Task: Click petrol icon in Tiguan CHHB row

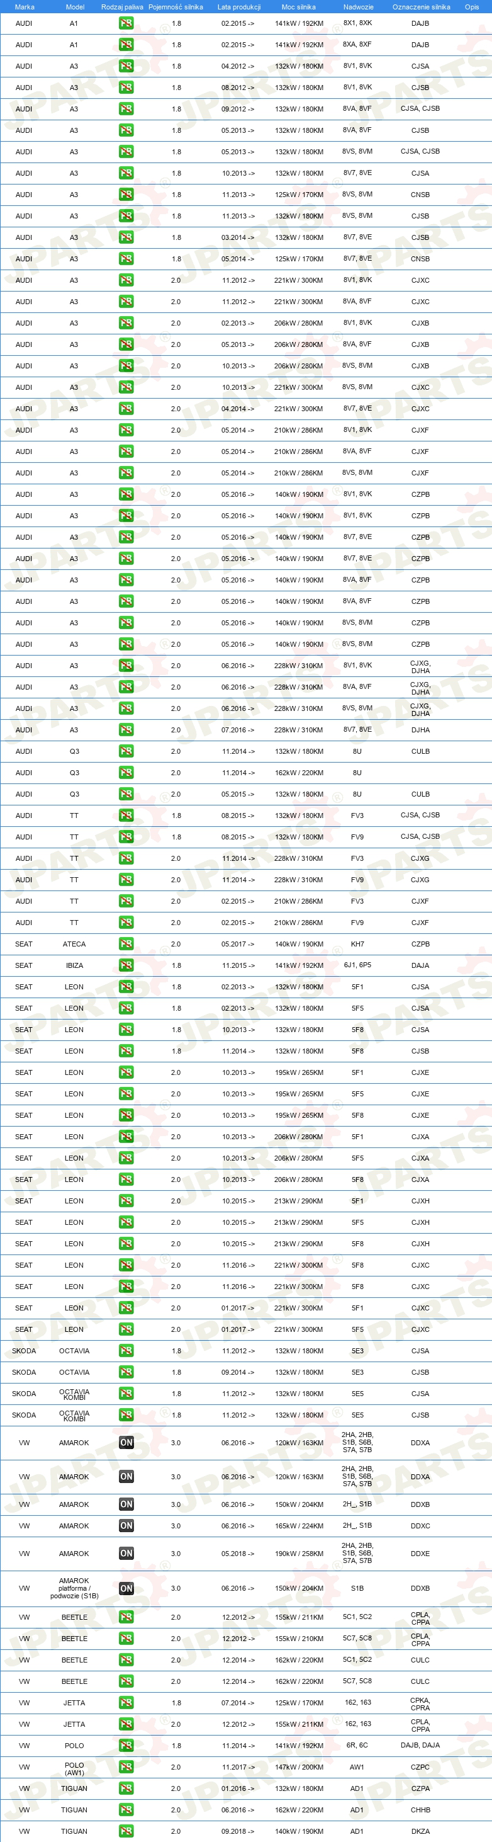Action: [x=126, y=1810]
